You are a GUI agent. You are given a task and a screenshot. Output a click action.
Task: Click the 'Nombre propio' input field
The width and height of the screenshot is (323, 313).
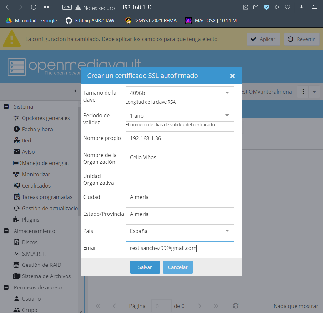179,138
